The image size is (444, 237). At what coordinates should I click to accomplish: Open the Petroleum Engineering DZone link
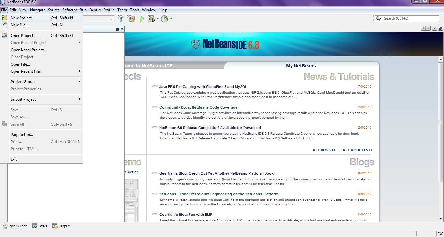219,194
